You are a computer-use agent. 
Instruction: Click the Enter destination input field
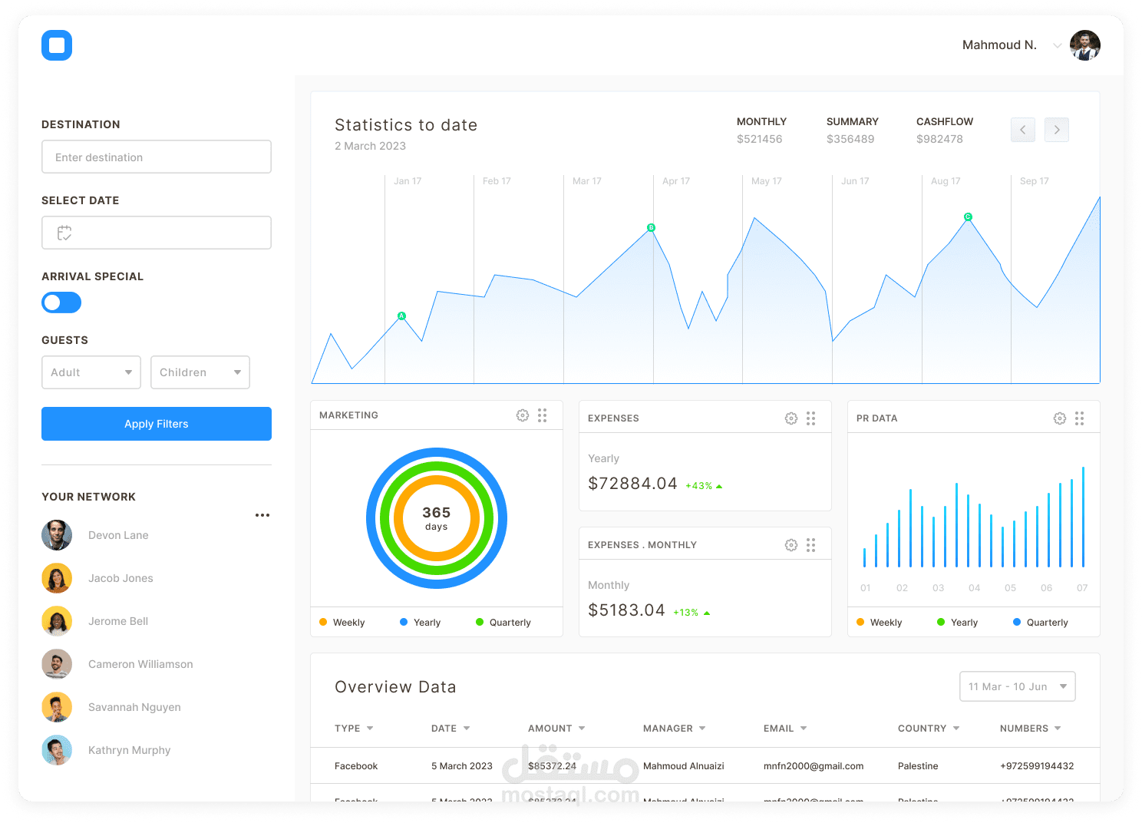pyautogui.click(x=157, y=157)
